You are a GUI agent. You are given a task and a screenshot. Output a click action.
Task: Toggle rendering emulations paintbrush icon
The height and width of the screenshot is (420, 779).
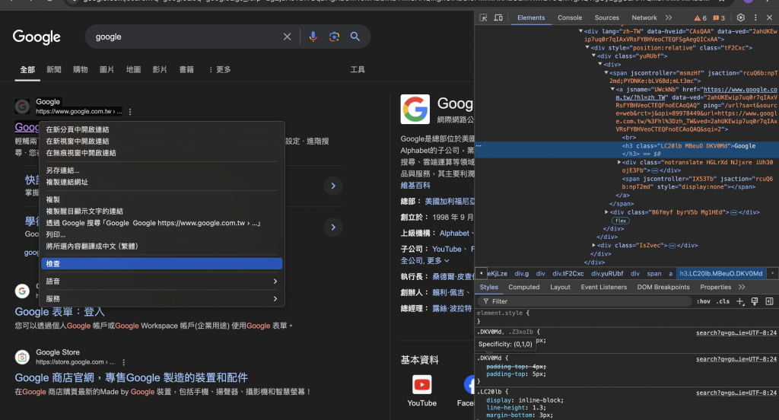click(x=755, y=301)
